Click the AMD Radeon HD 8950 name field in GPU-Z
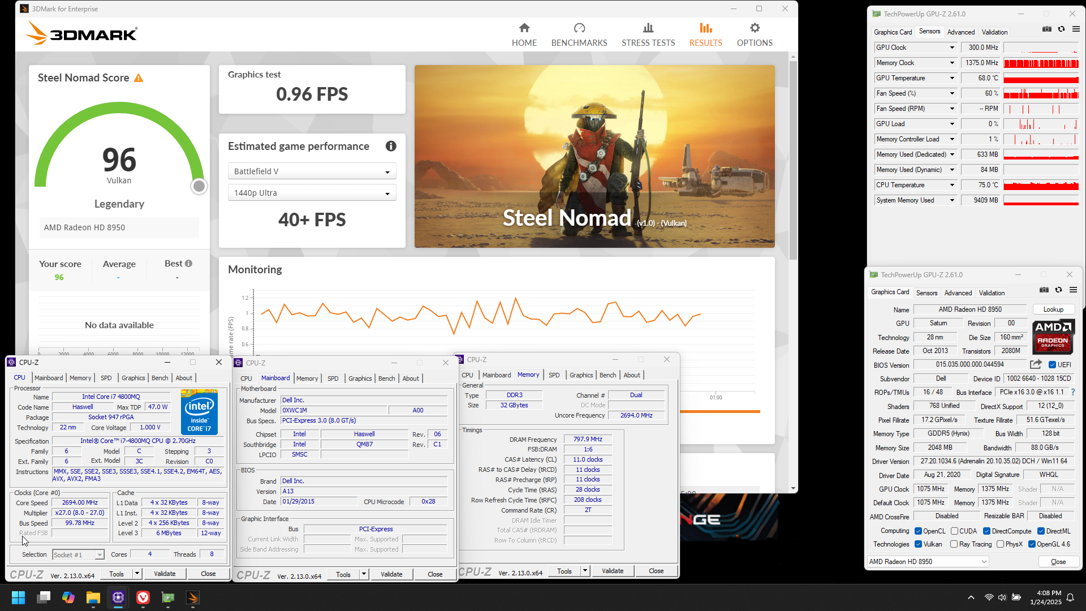Viewport: 1086px width, 611px height. [970, 309]
